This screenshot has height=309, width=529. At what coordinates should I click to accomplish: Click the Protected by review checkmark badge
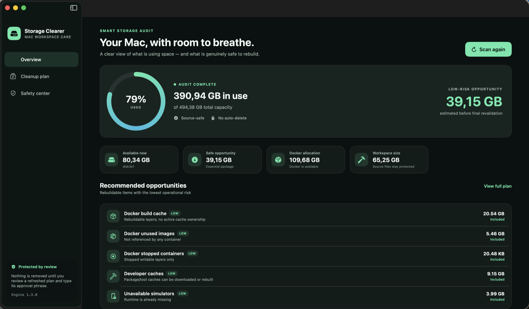pyautogui.click(x=13, y=267)
